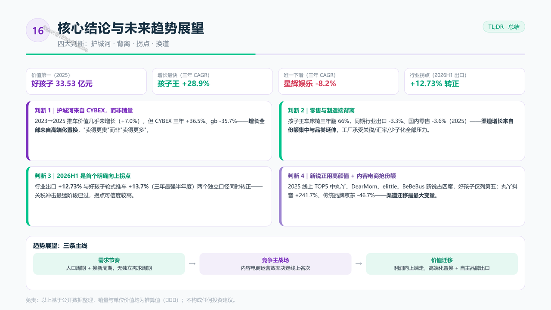The image size is (551, 310).
Task: Select subtitle 四大判断：护城河 · 背离 · 拐点 · 换道
Action: click(x=113, y=43)
